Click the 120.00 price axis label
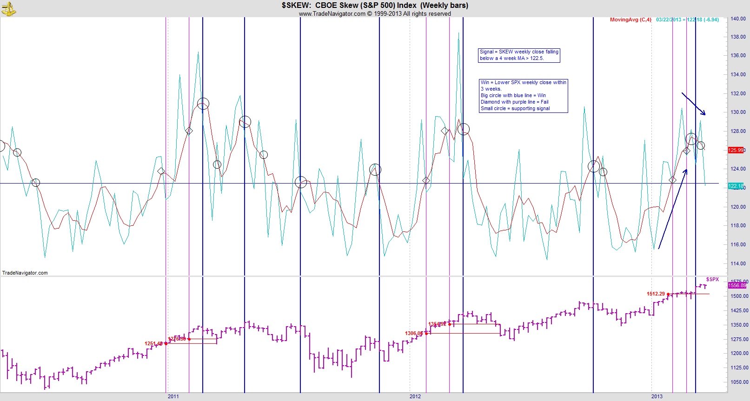Viewport: 750px width, 401px height. 738,207
